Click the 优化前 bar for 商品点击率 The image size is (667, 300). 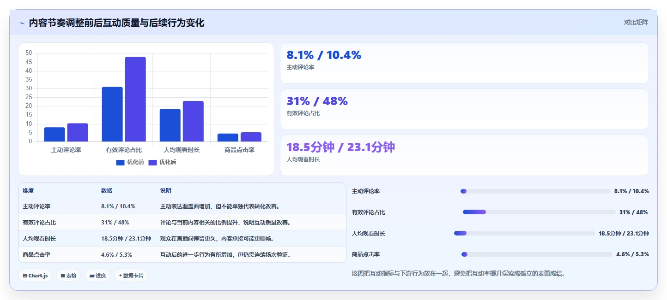pos(228,137)
